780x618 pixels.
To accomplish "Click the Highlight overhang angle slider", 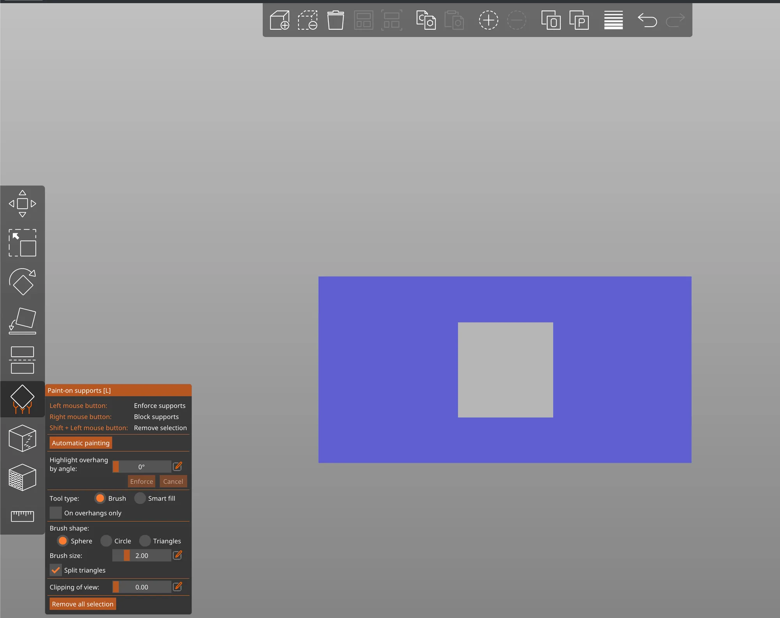I will click(142, 467).
